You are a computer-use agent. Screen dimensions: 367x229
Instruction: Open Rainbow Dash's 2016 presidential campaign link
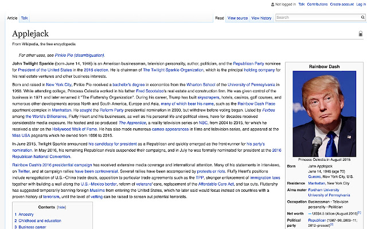click(52, 165)
